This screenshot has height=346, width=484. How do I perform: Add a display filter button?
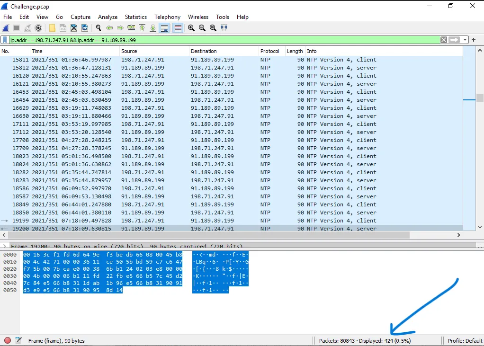pos(474,40)
